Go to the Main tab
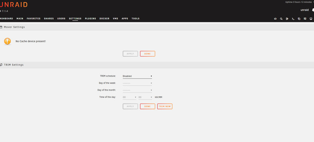The width and height of the screenshot is (314, 142). (x=20, y=19)
